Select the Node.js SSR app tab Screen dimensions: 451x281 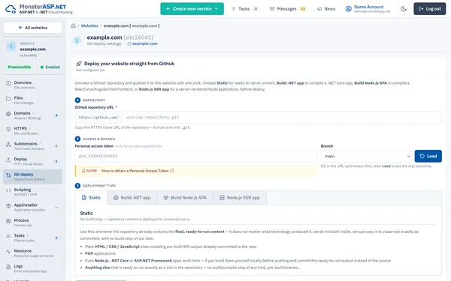point(240,198)
